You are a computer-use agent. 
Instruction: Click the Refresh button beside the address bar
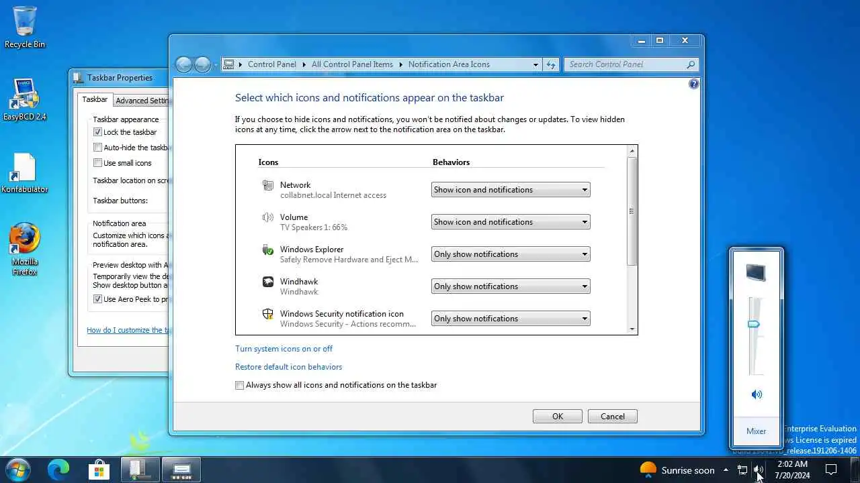pyautogui.click(x=551, y=64)
